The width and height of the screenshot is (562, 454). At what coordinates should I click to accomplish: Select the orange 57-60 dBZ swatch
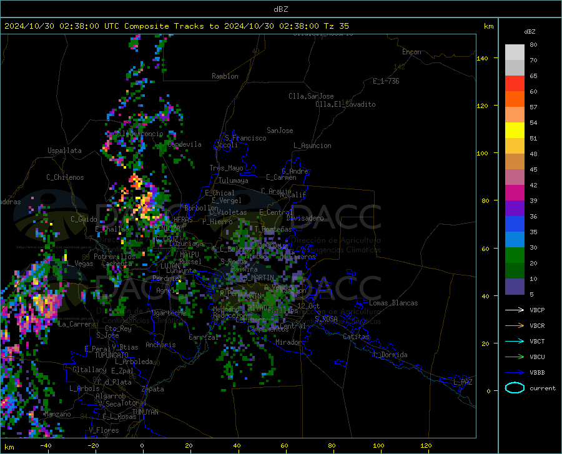tap(515, 99)
